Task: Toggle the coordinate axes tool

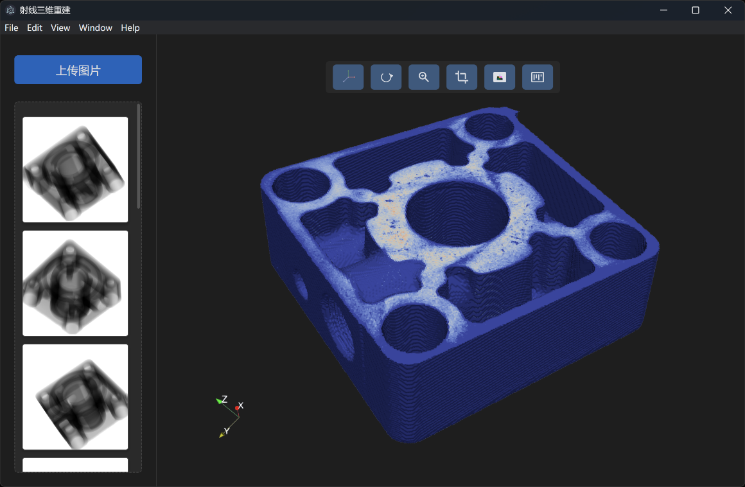Action: tap(348, 77)
